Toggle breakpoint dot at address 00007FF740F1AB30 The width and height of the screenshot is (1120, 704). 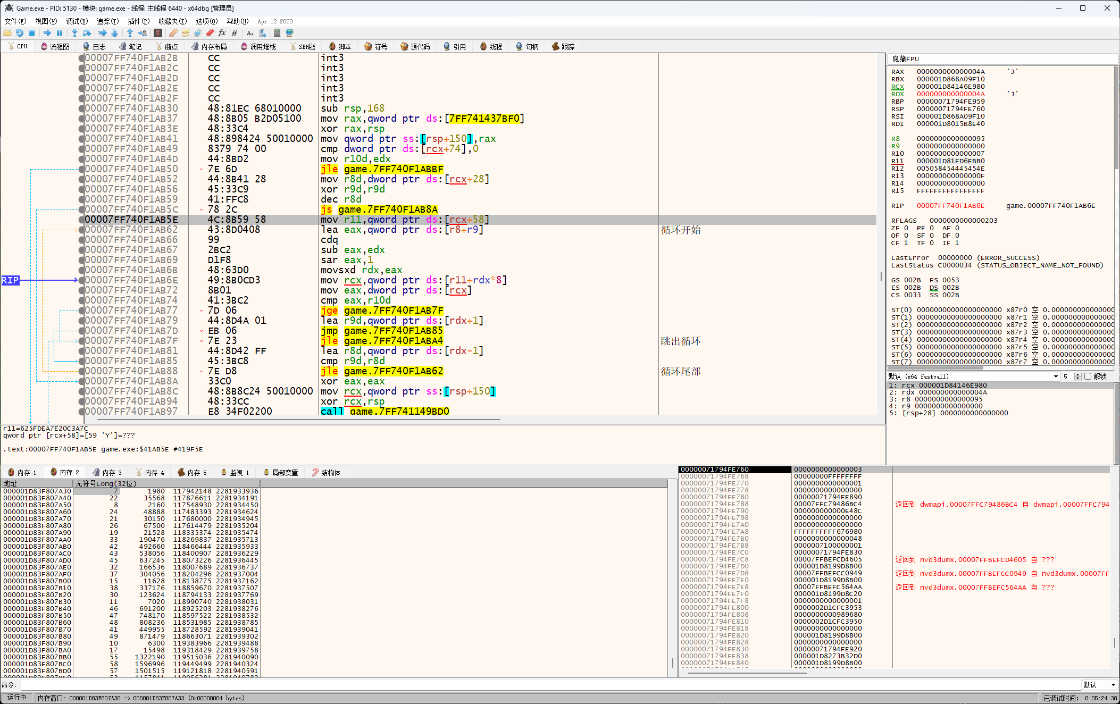(81, 108)
